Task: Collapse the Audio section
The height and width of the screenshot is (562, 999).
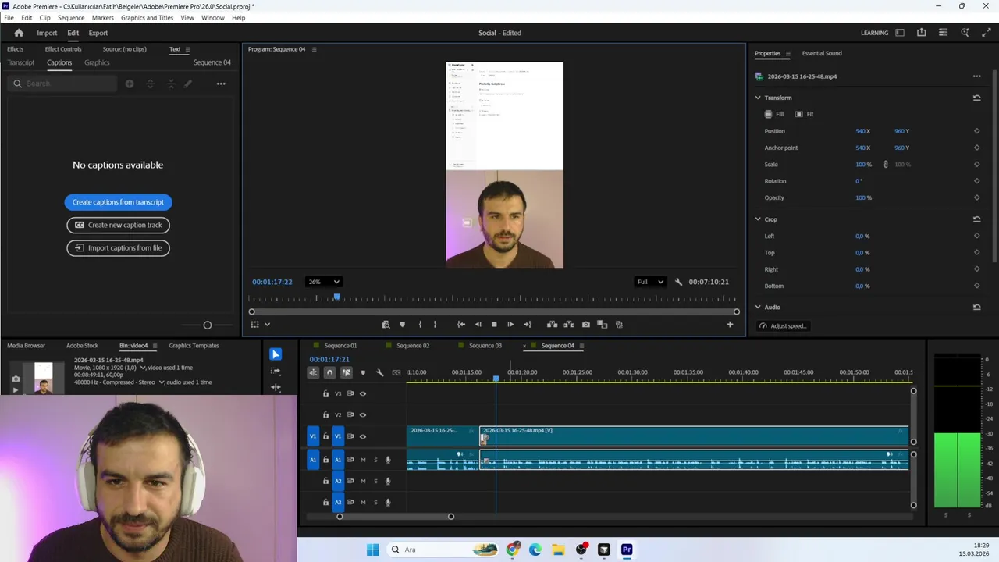Action: click(758, 308)
